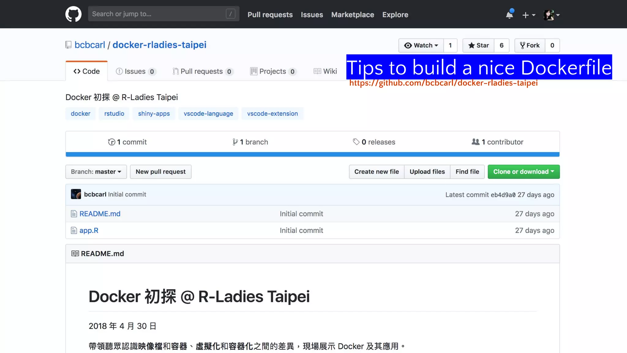Screen dimensions: 627x353
Task: Open Clone or download dropdown
Action: [x=524, y=172]
